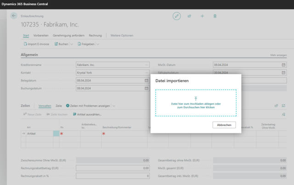Expand dropdown next to Zeilen mit Problemen
The width and height of the screenshot is (294, 185).
113,106
